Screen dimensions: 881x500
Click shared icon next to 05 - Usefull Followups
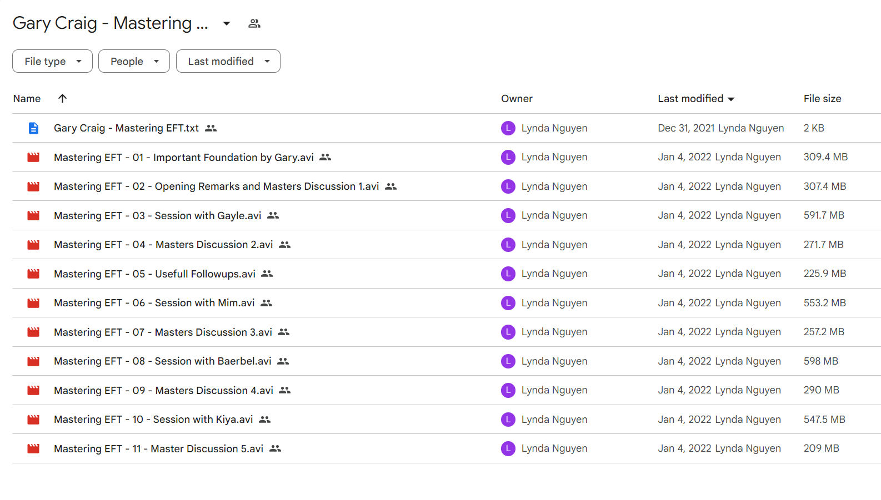(267, 274)
